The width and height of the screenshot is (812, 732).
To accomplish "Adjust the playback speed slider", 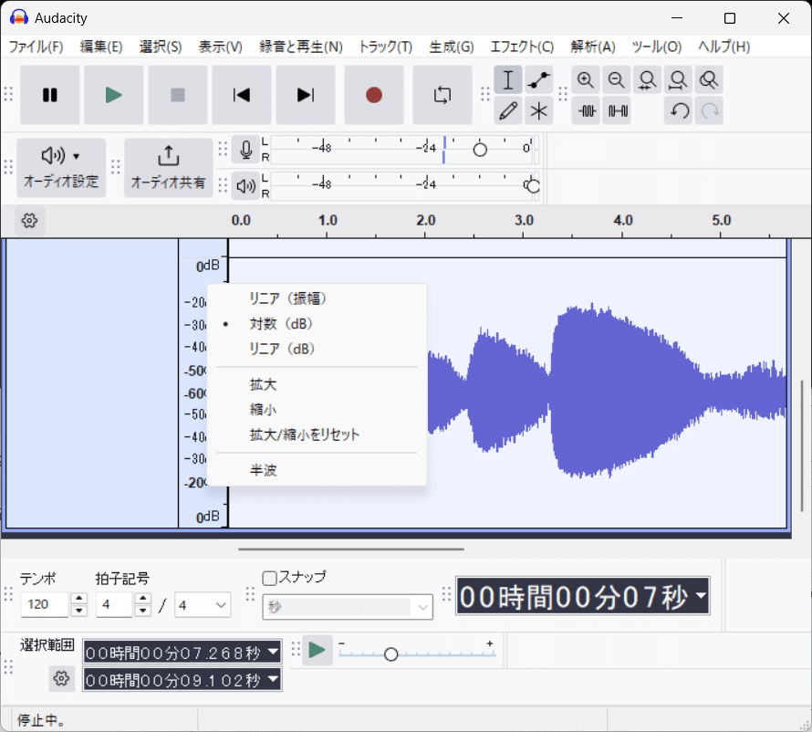I will coord(391,654).
